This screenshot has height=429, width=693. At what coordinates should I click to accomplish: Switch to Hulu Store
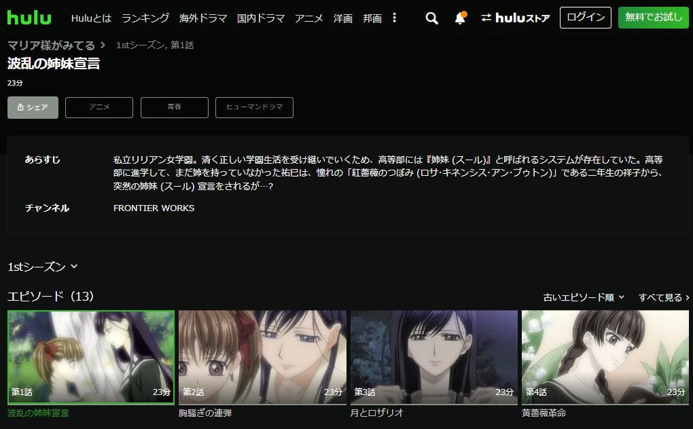click(x=515, y=18)
